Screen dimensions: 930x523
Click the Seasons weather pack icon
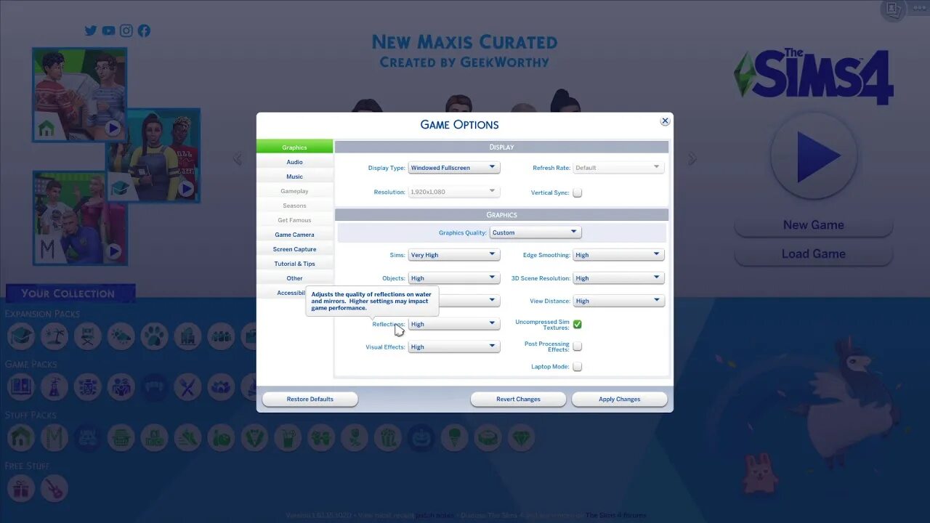coord(121,336)
